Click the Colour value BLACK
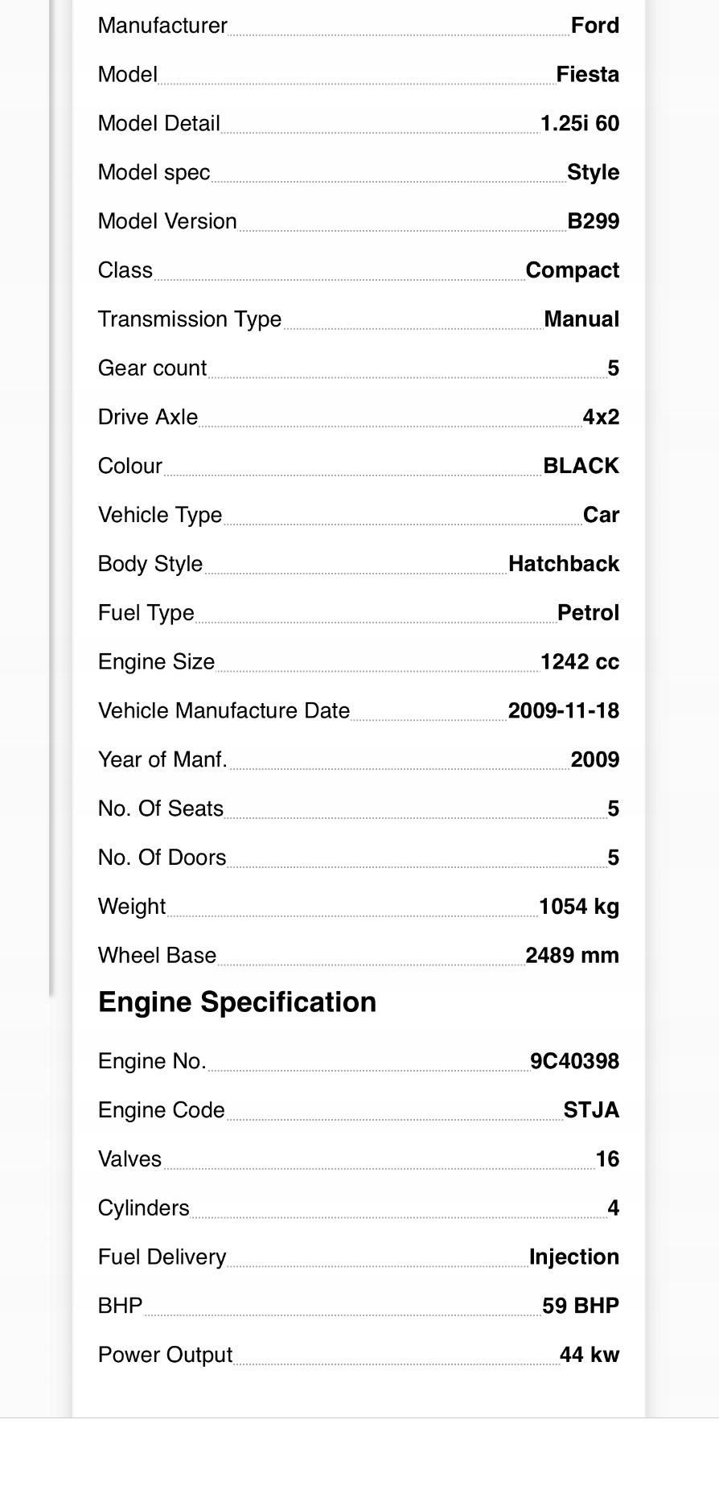The image size is (719, 1510). point(581,466)
